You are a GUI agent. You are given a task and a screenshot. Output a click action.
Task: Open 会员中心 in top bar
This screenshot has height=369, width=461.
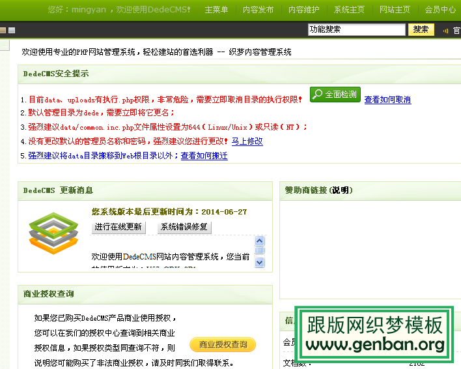(440, 10)
